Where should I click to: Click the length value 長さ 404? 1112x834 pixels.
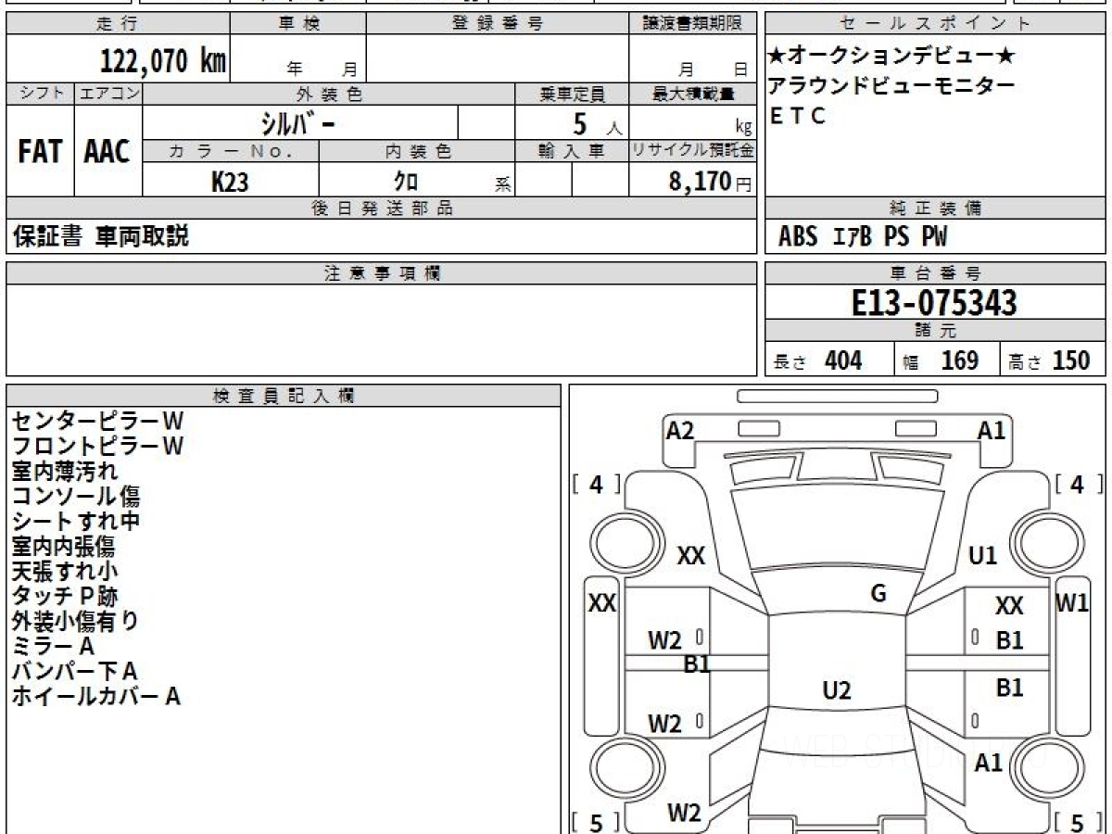click(817, 360)
